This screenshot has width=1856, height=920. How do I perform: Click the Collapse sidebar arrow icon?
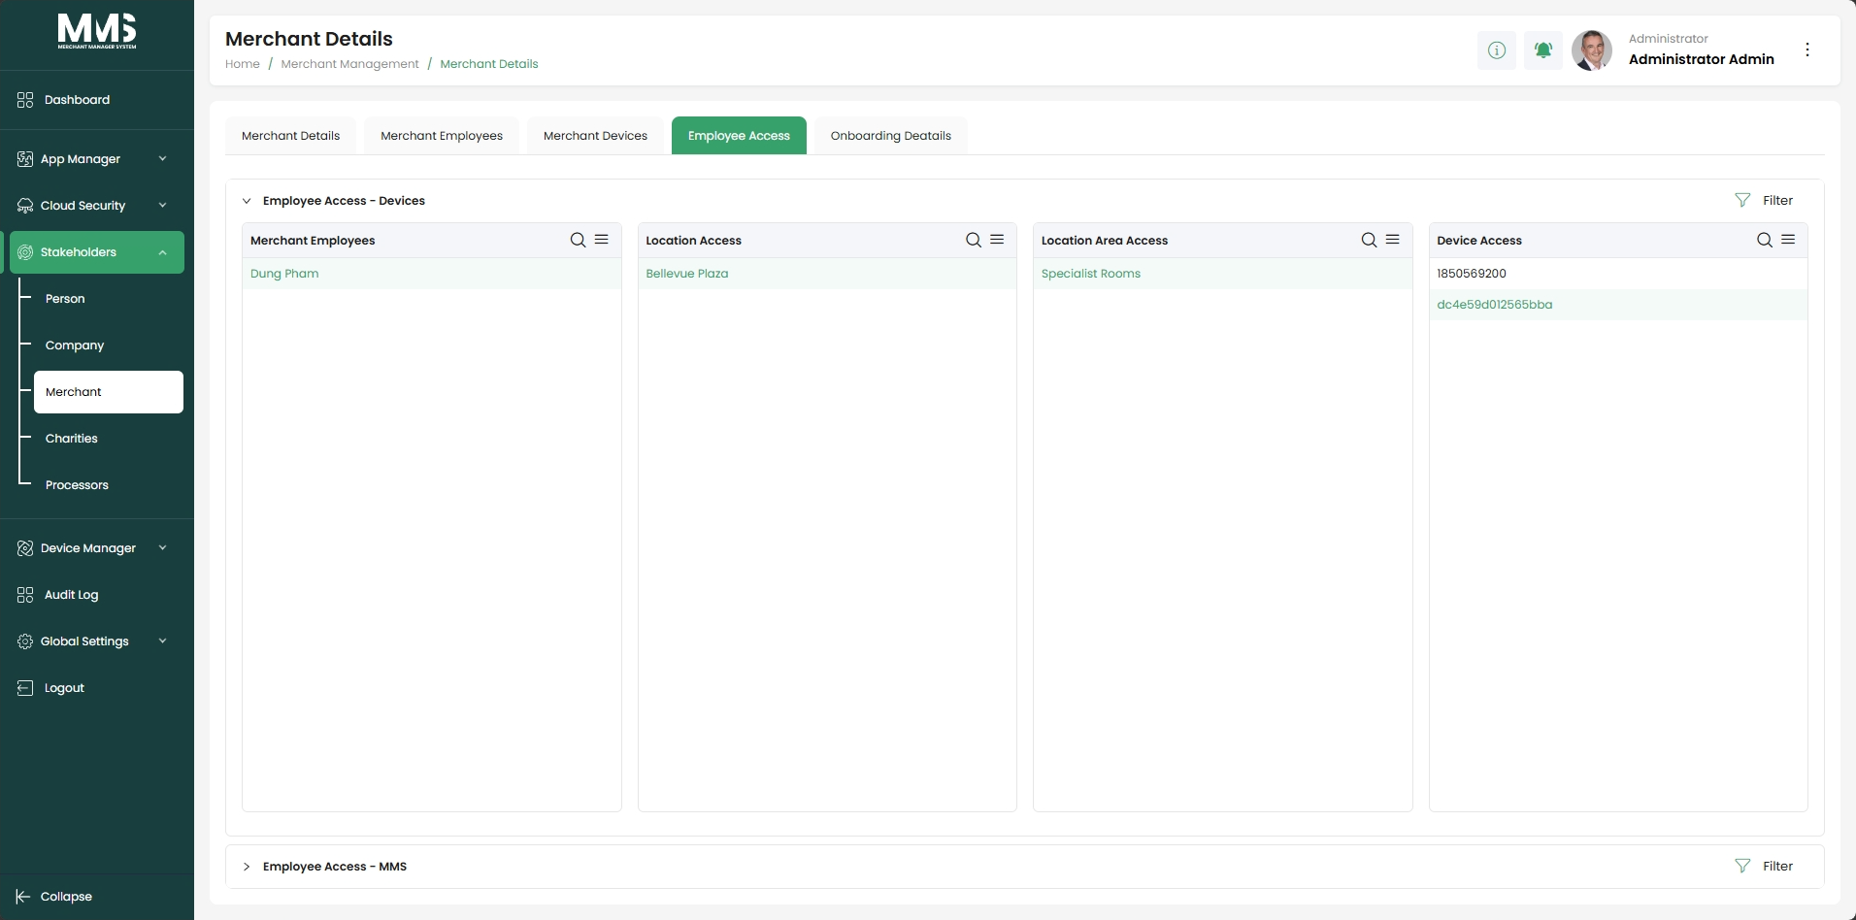coord(23,897)
